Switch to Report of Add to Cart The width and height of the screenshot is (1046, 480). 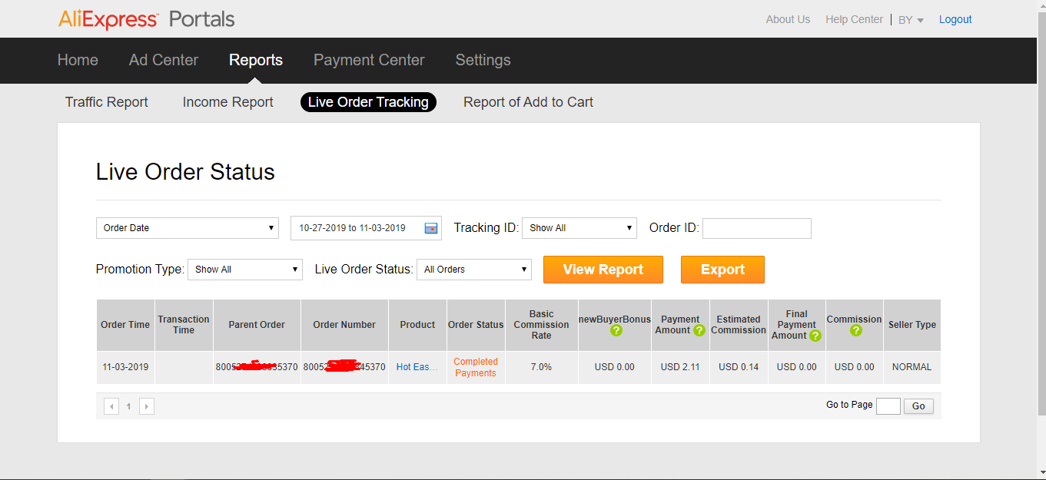[x=528, y=102]
